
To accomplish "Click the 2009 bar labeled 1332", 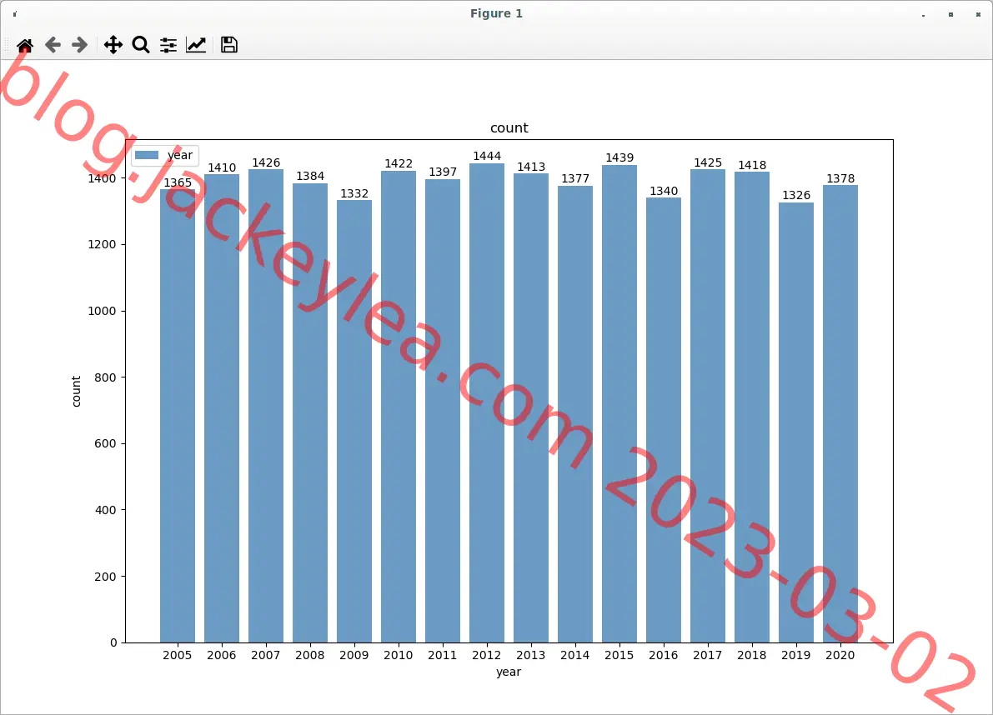I will click(354, 422).
